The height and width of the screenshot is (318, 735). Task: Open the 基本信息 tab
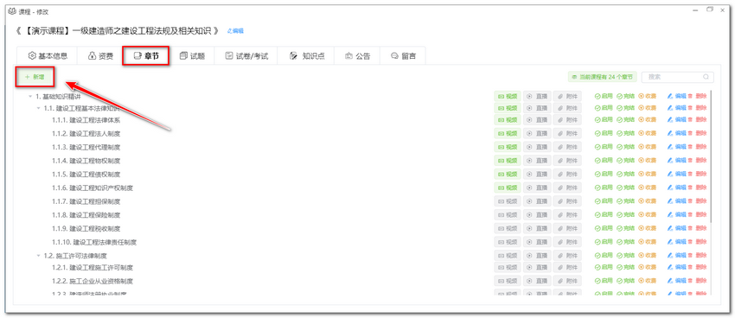48,56
